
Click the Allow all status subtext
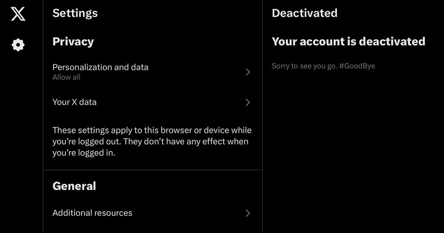(x=66, y=77)
